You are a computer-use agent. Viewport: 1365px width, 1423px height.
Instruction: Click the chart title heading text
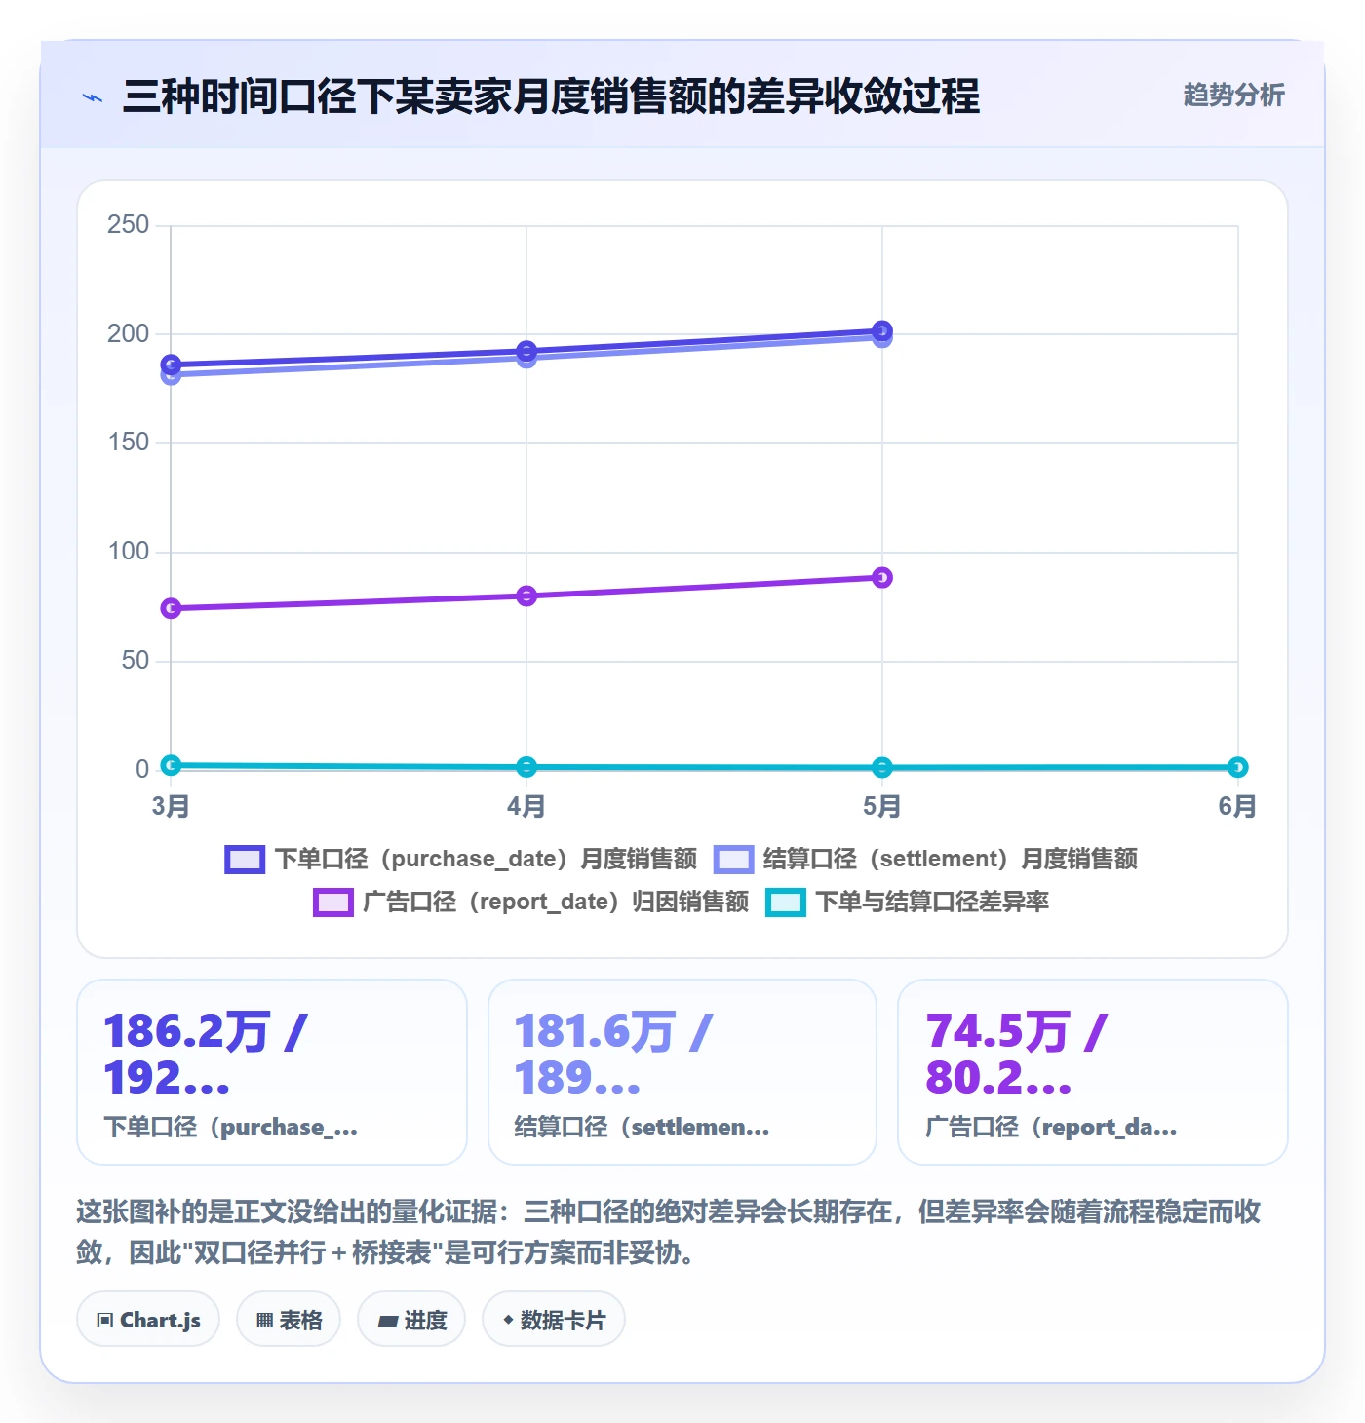(x=551, y=96)
